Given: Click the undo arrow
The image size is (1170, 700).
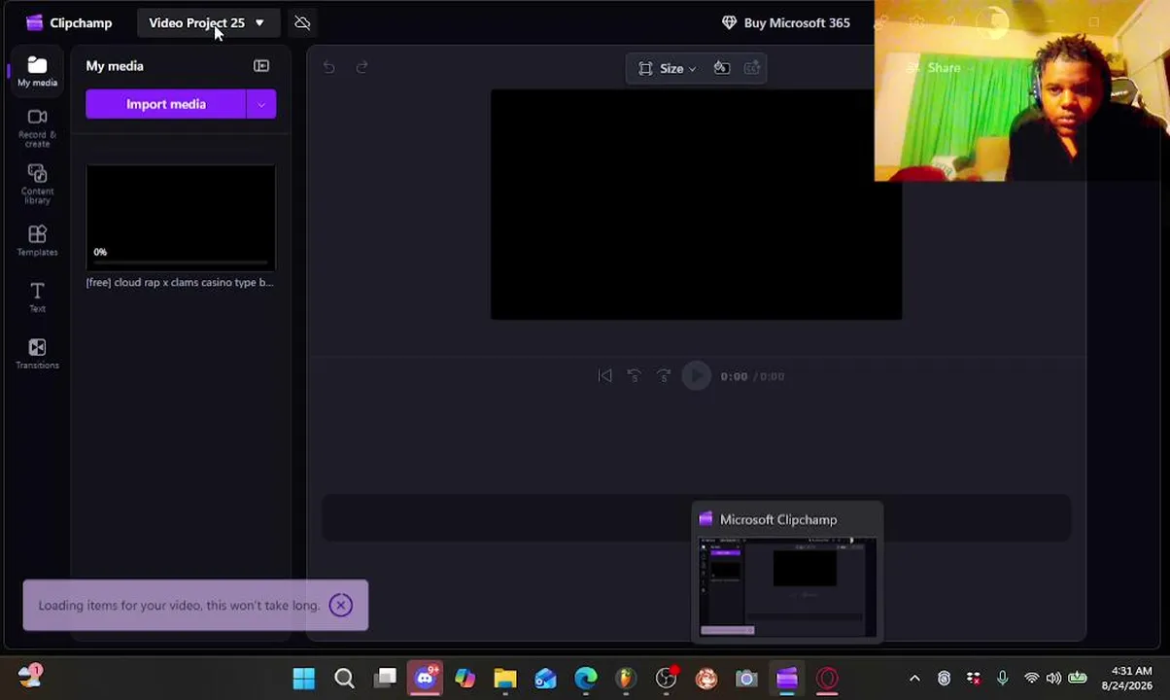Looking at the screenshot, I should [328, 67].
